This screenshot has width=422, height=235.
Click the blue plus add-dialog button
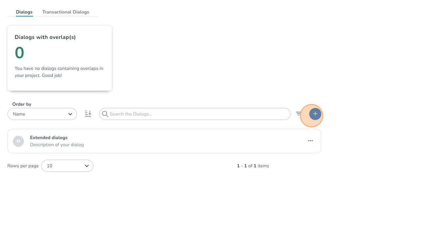click(x=315, y=114)
